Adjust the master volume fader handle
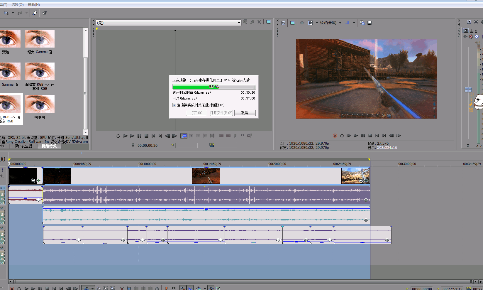Screen dimensions: 483x290 click(x=468, y=90)
